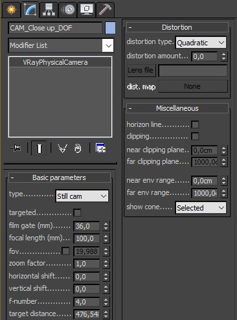Click the far clipping plane value field
The height and width of the screenshot is (320, 237).
pyautogui.click(x=205, y=162)
